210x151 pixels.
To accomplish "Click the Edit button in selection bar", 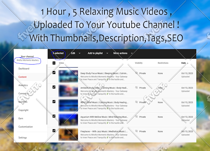I will point(73,53).
